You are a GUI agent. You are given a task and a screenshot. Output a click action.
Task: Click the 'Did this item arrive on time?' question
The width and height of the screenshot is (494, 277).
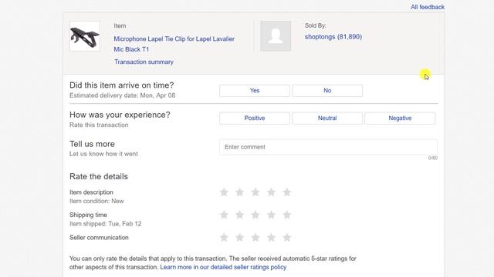122,85
